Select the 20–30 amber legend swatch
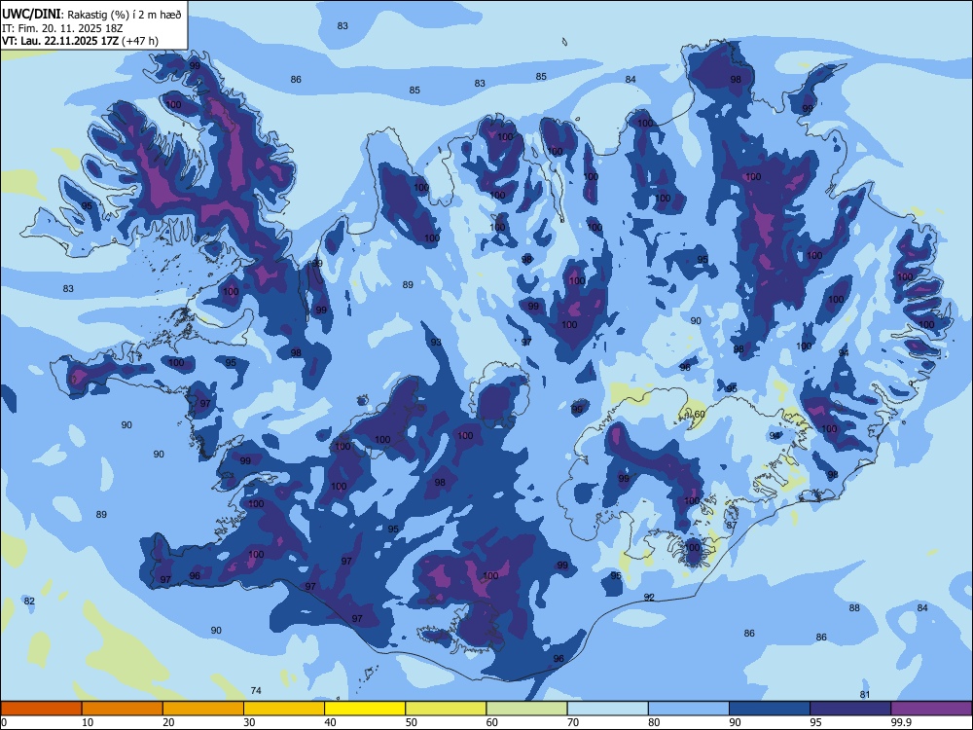The width and height of the screenshot is (973, 730). tap(203, 709)
